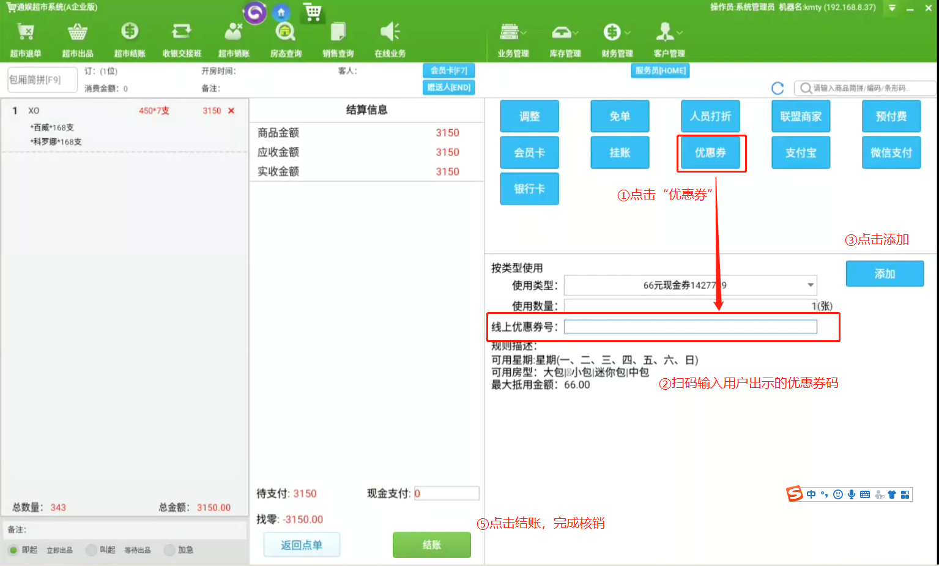Focus the 备注 remark field at bottom

[125, 530]
